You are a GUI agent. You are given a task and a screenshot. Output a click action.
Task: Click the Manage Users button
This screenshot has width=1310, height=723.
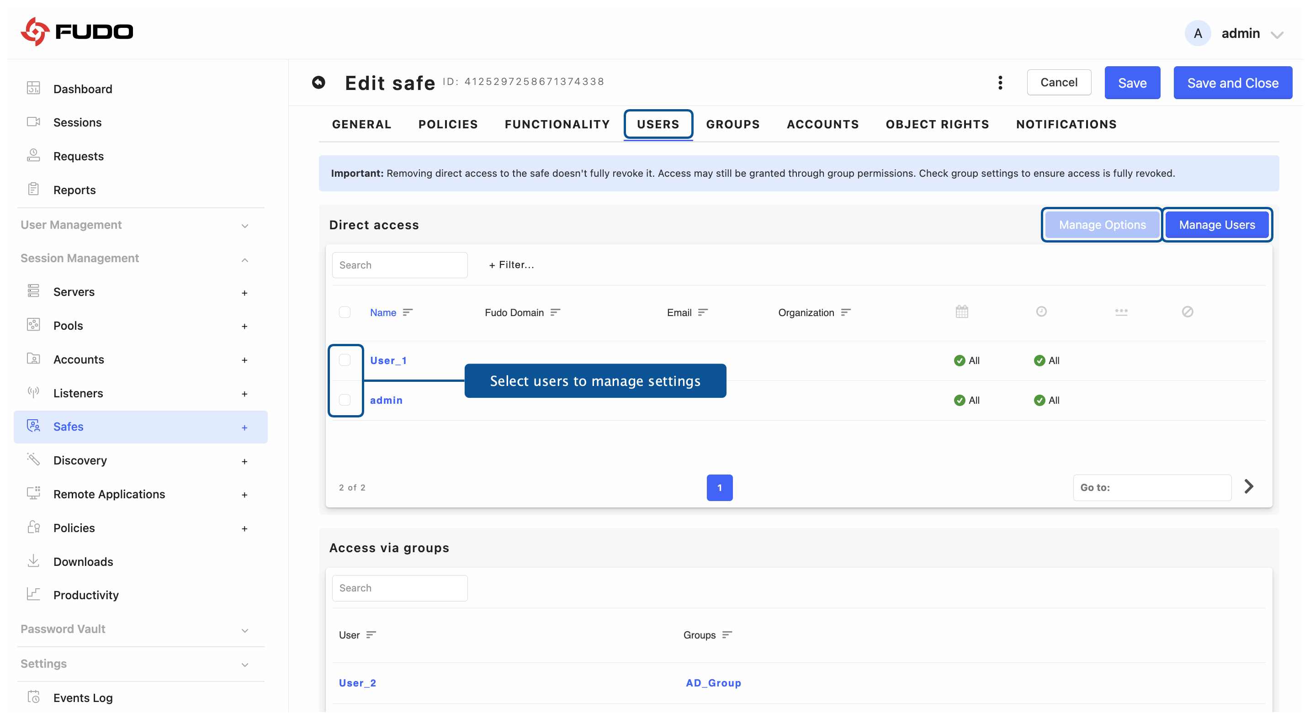(x=1216, y=225)
